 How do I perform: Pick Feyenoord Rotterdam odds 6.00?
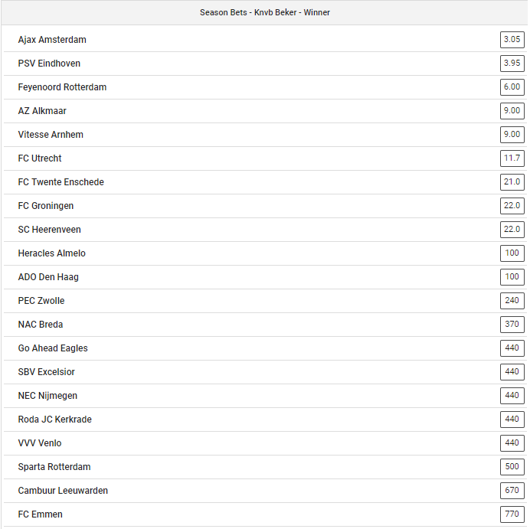512,87
